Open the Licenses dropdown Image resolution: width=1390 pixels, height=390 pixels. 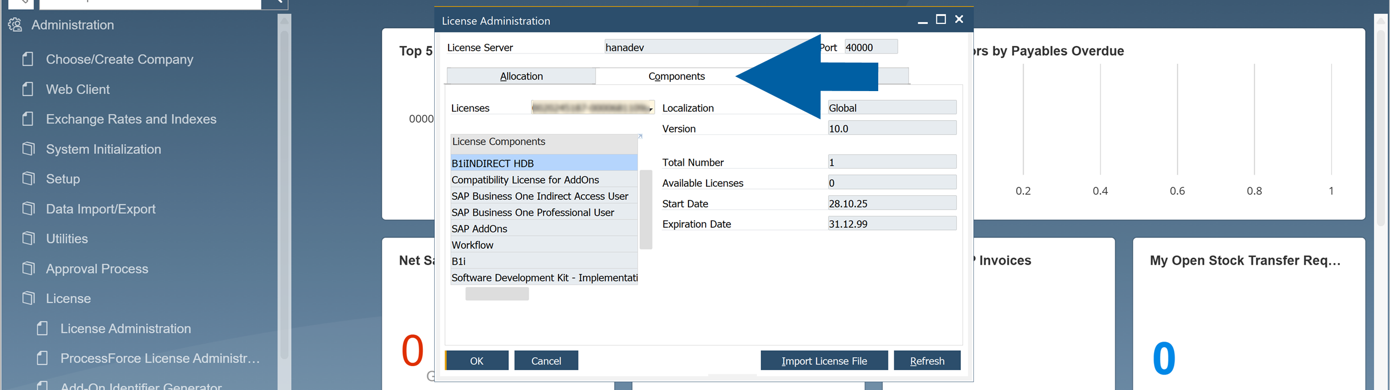coord(651,108)
